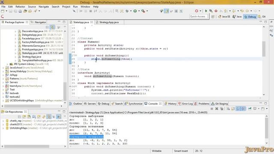The height and width of the screenshot is (154, 274).
Task: Click the New file toolbar icon
Action: (x=3, y=11)
